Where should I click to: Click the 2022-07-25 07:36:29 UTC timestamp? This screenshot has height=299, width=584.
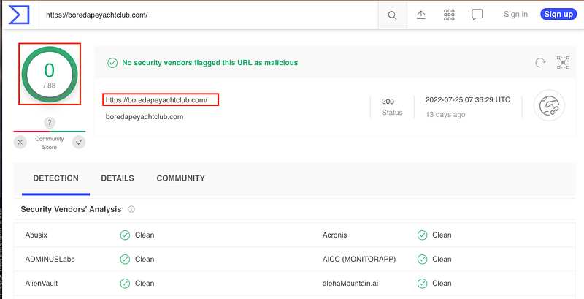pyautogui.click(x=468, y=100)
